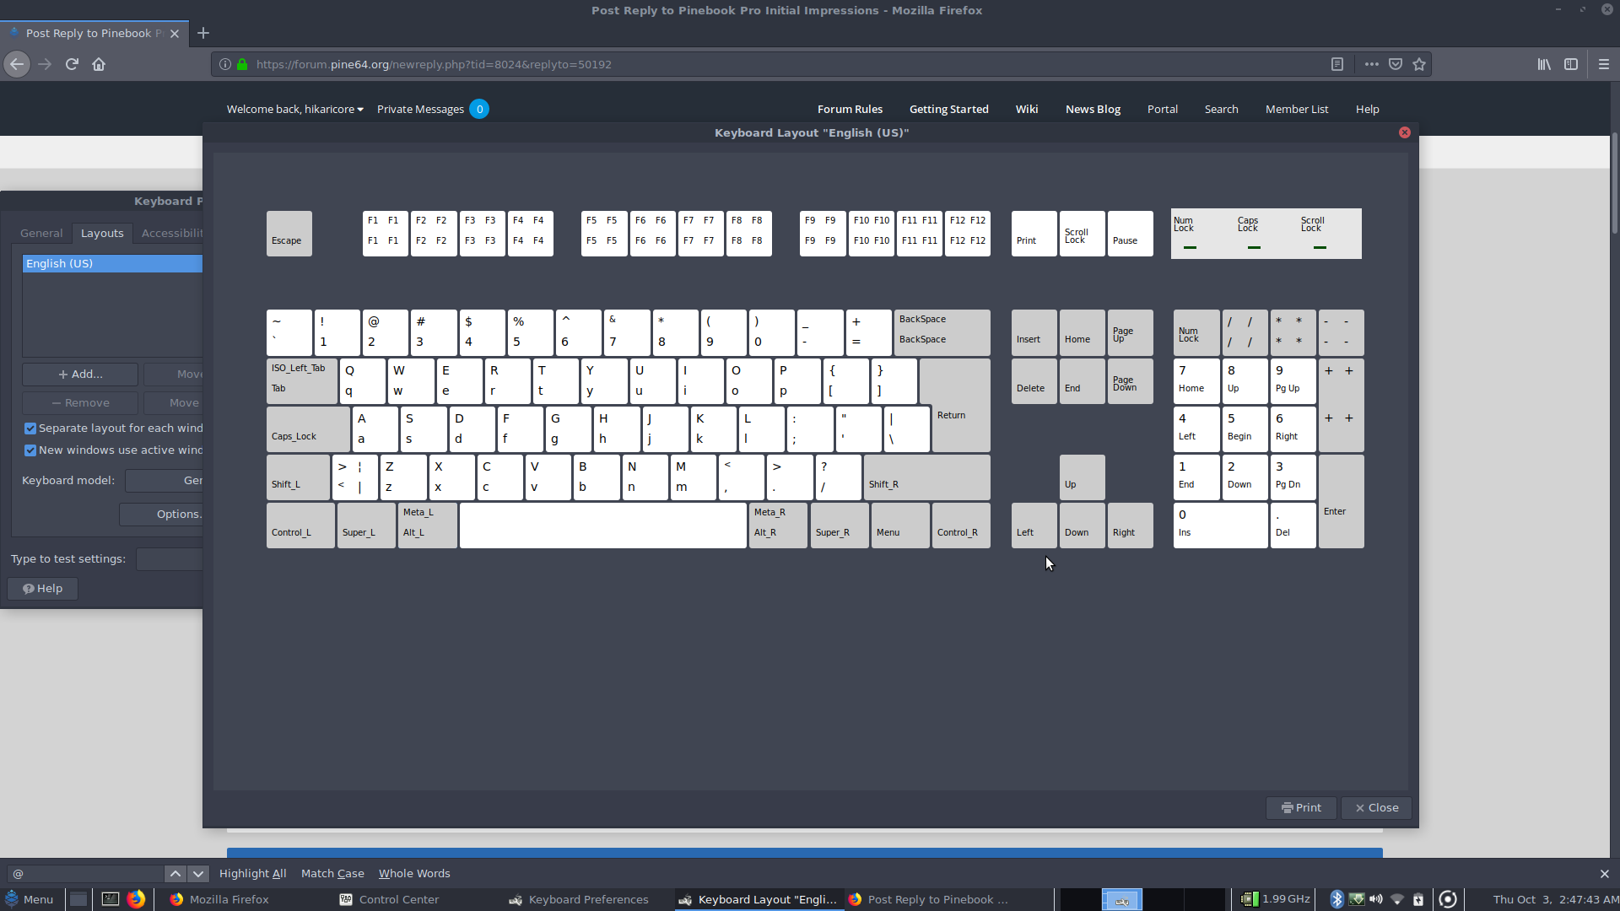The height and width of the screenshot is (911, 1620).
Task: Open battery power tray icon
Action: [1418, 899]
